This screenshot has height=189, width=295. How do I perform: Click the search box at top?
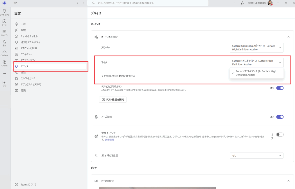[148, 3]
